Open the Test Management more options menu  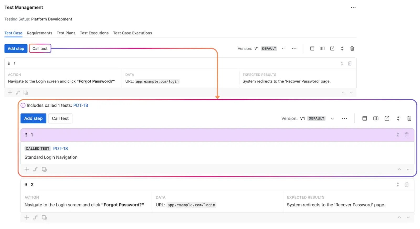(353, 7)
